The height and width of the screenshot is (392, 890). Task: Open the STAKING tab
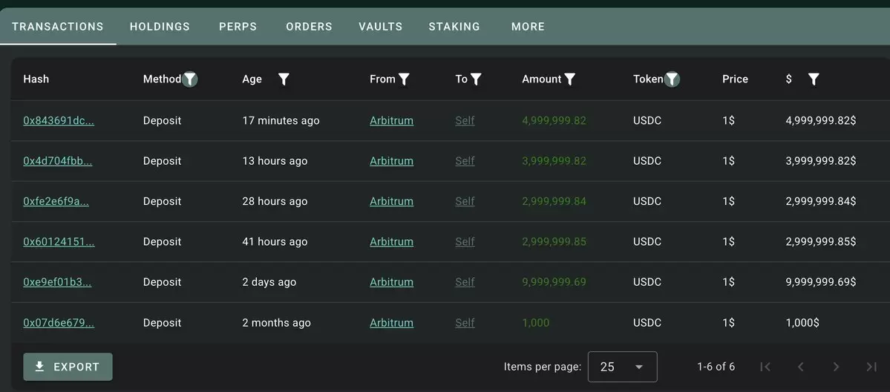click(x=454, y=26)
